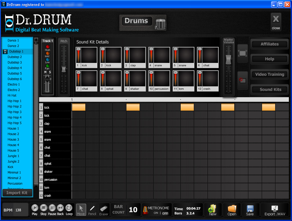Click the metronome icon
The width and height of the screenshot is (292, 221).
click(x=145, y=210)
